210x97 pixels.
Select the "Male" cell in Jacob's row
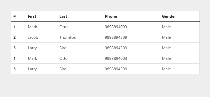(166, 37)
